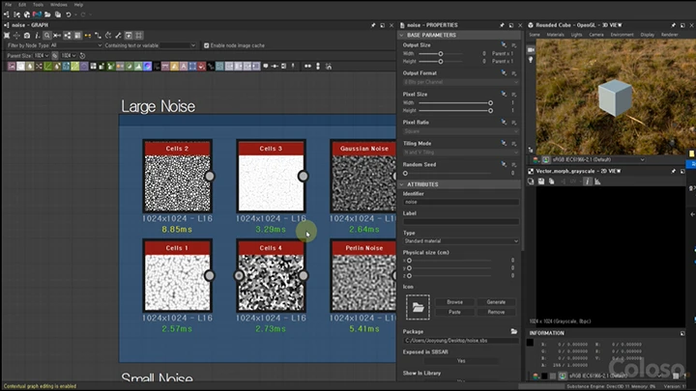Image resolution: width=696 pixels, height=391 pixels.
Task: Click the save image disk icon in 2D view
Action: [541, 182]
